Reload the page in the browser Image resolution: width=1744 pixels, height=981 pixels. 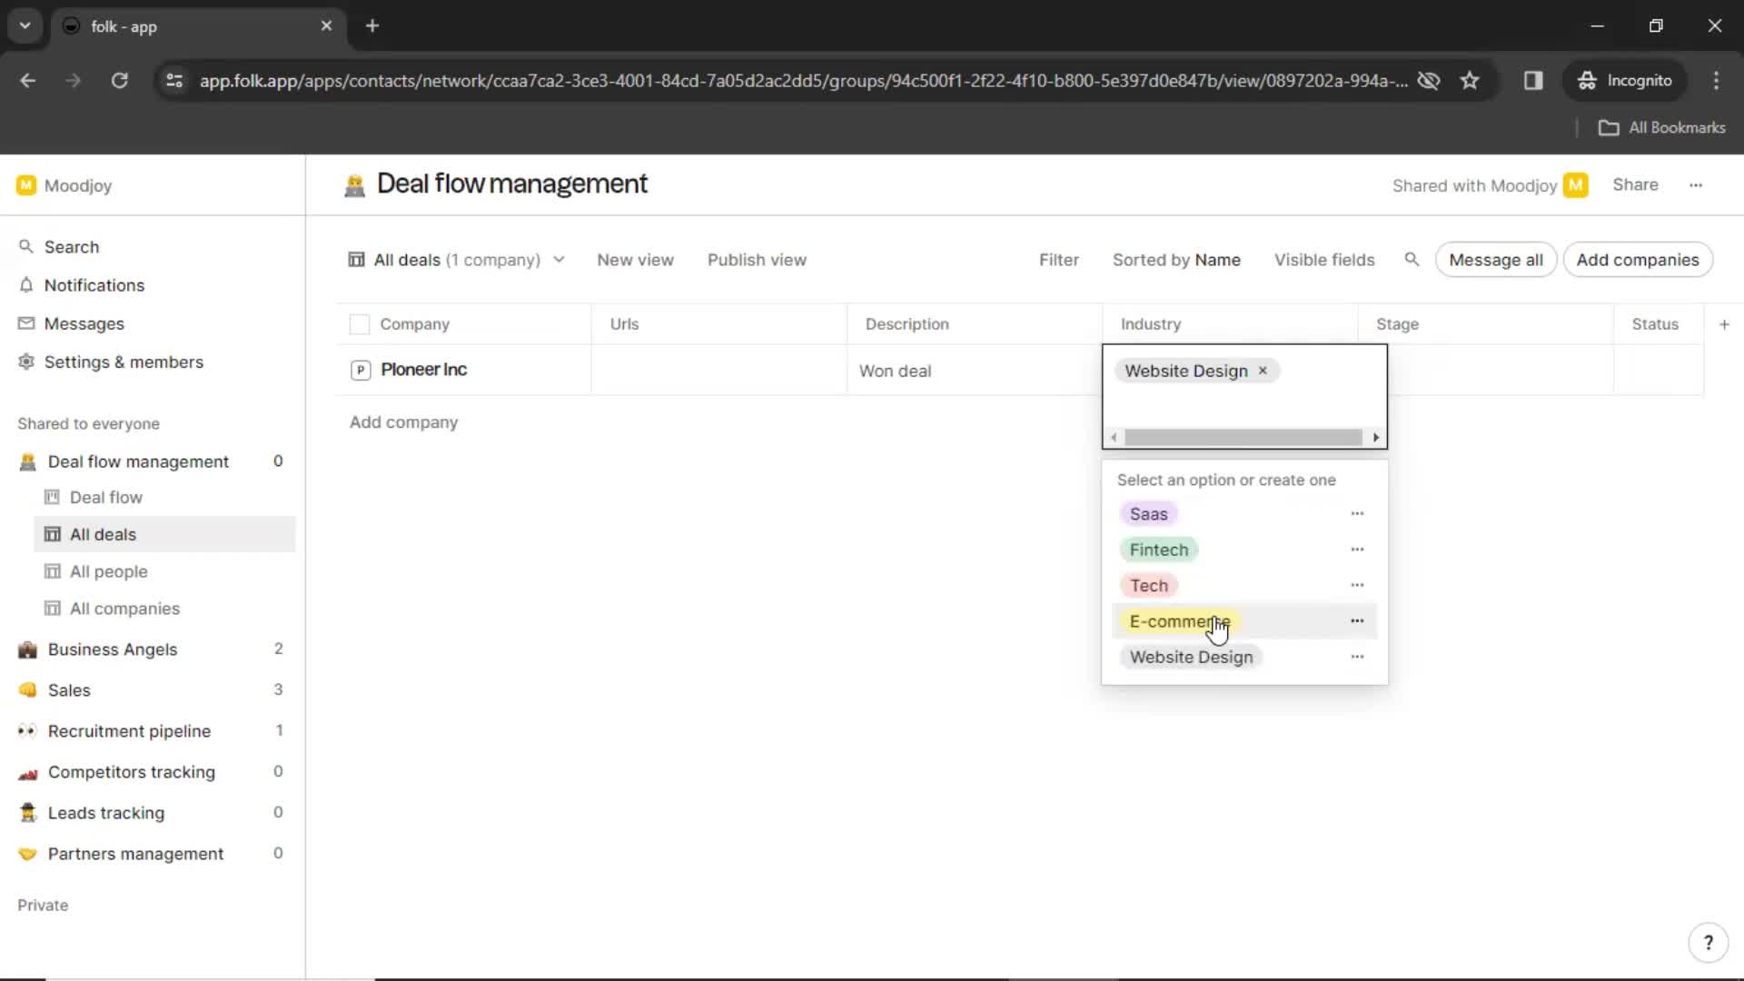(119, 81)
